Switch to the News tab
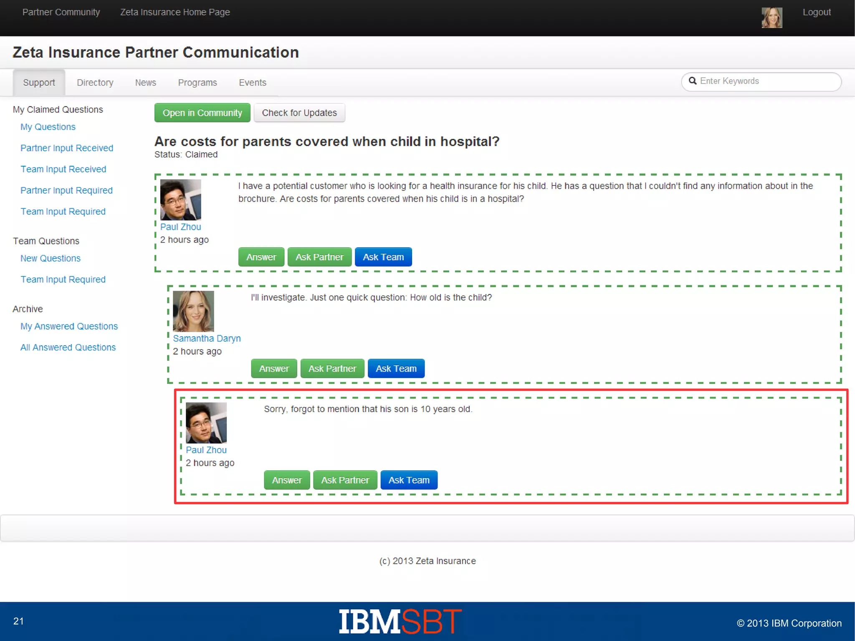This screenshot has width=855, height=641. point(145,82)
